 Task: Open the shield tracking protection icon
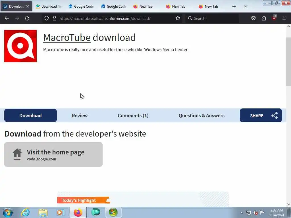pyautogui.click(x=47, y=18)
